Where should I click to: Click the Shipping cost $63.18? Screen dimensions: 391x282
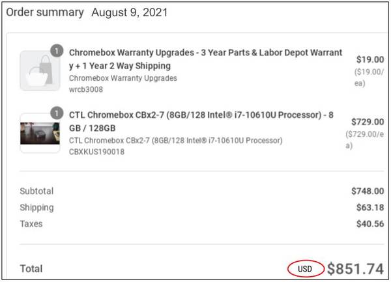369,207
